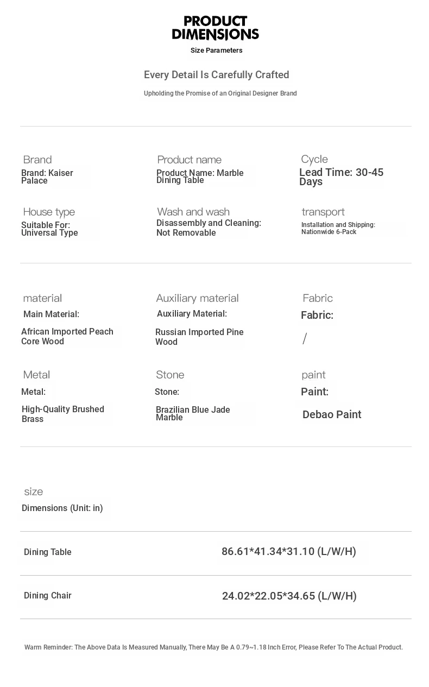The height and width of the screenshot is (687, 429).
Task: Click the 24.02*22.05*34.65 chair dimensions
Action: click(x=289, y=596)
